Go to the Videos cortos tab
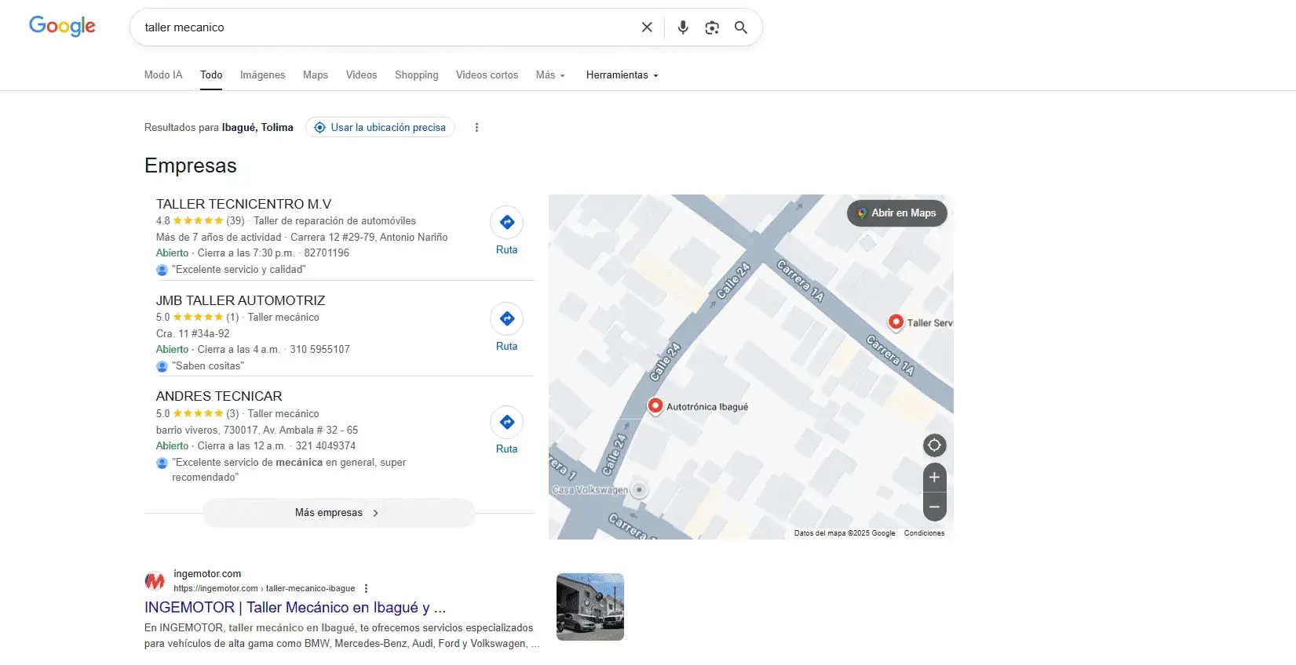Viewport: 1296px width, 665px height. (487, 75)
